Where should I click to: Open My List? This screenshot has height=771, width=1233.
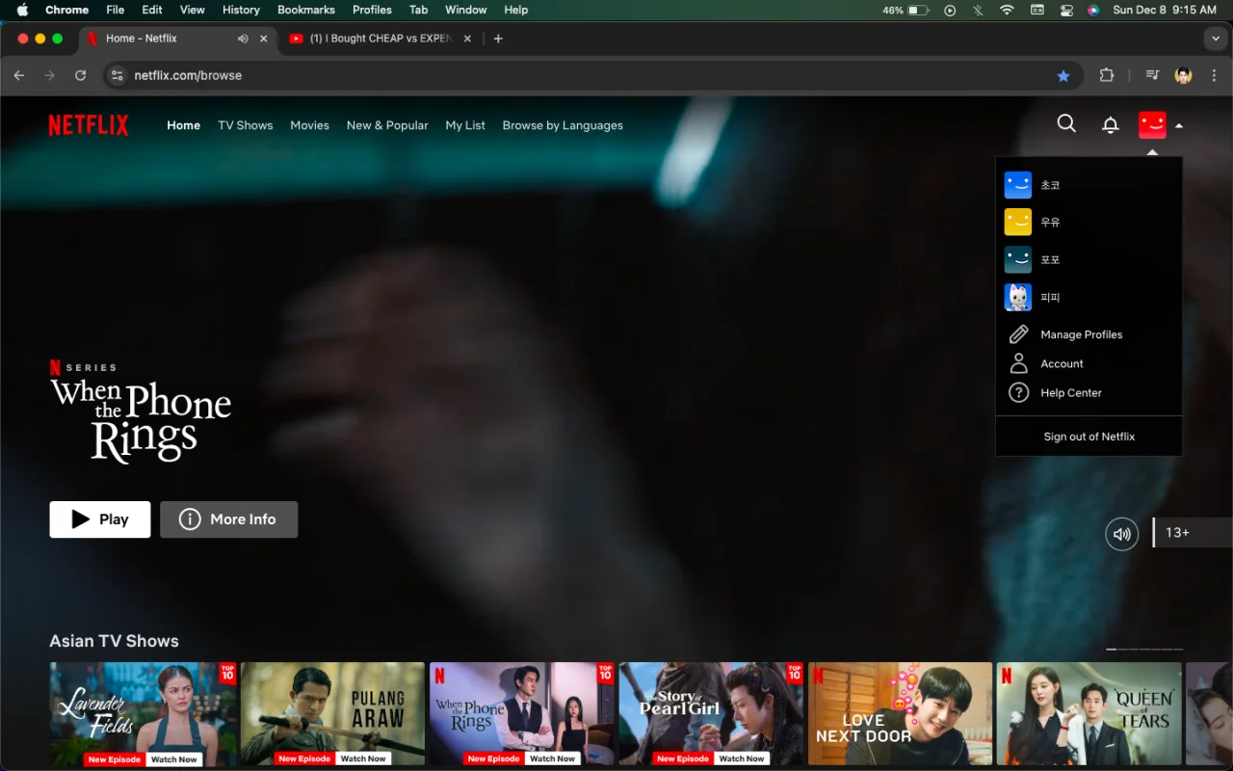[x=465, y=125]
